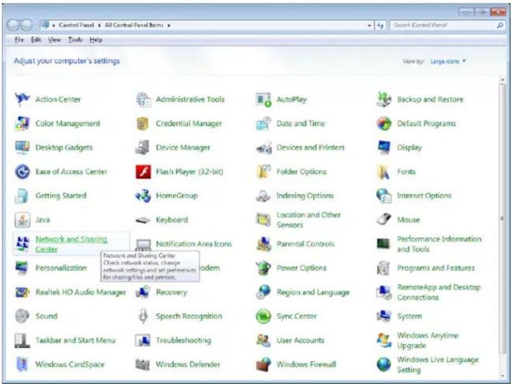
Task: Open the Devices and Printers icon
Action: [263, 147]
